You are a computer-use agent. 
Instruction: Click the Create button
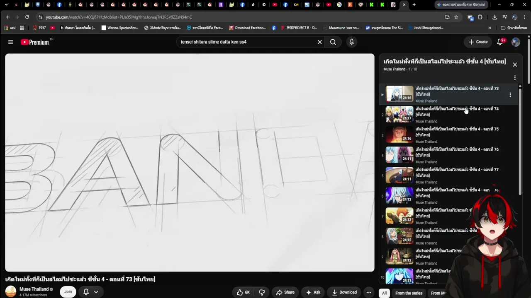pyautogui.click(x=478, y=42)
